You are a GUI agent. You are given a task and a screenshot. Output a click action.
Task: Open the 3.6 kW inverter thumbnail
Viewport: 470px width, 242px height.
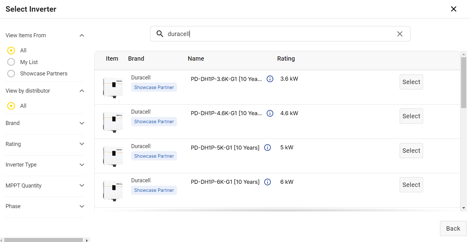[113, 87]
